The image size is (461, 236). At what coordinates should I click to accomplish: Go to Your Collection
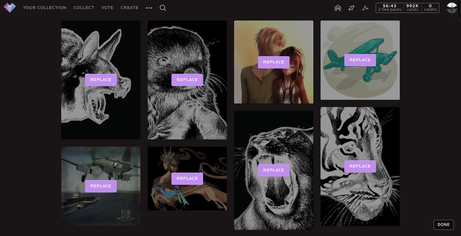point(45,8)
